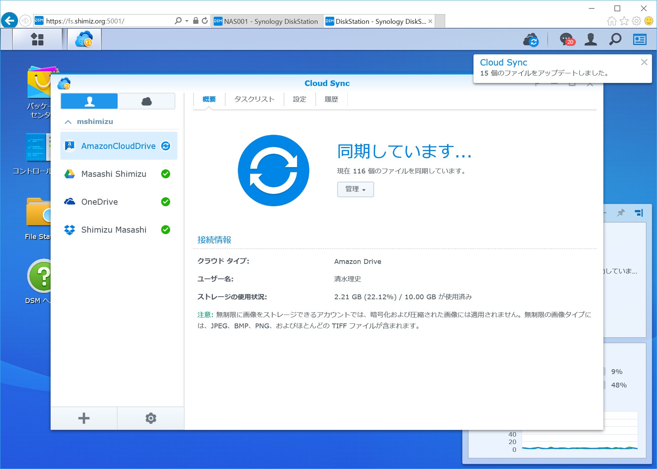
Task: Switch to the user accounts view
Action: point(89,100)
